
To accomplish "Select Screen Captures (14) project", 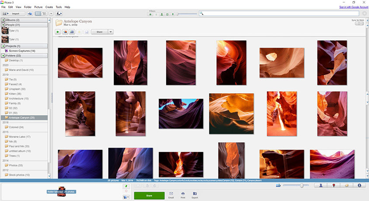I will tap(22, 51).
